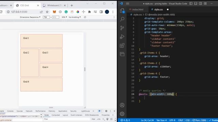Open the VS Code hamburger menu
218x122 pixels.
[128, 4]
